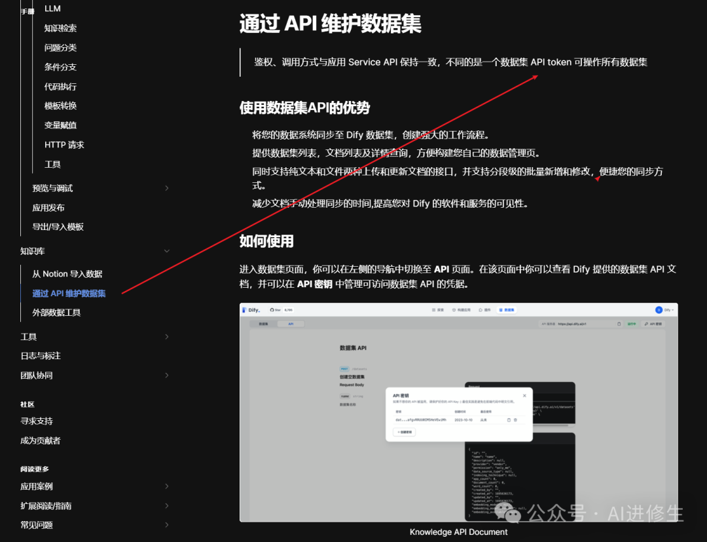Click the 数据集 API title in the embedded screenshot
707x542 pixels.
pyautogui.click(x=353, y=348)
